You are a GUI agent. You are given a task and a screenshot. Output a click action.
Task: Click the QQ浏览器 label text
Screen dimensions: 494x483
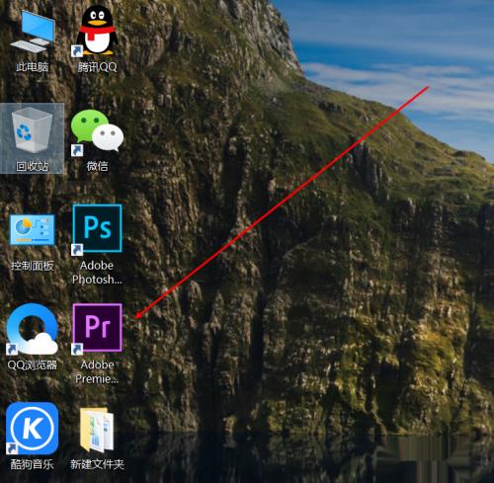[33, 364]
